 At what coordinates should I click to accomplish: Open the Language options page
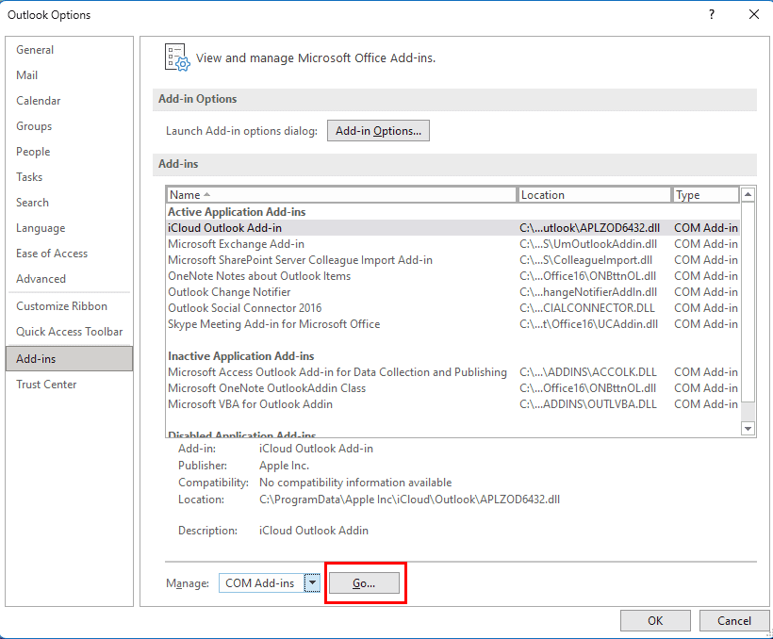click(x=69, y=228)
